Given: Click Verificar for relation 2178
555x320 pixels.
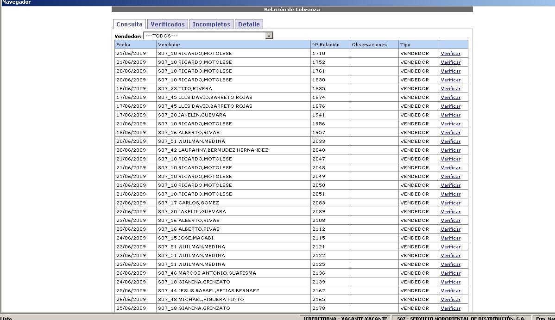Looking at the screenshot, I should [x=451, y=308].
